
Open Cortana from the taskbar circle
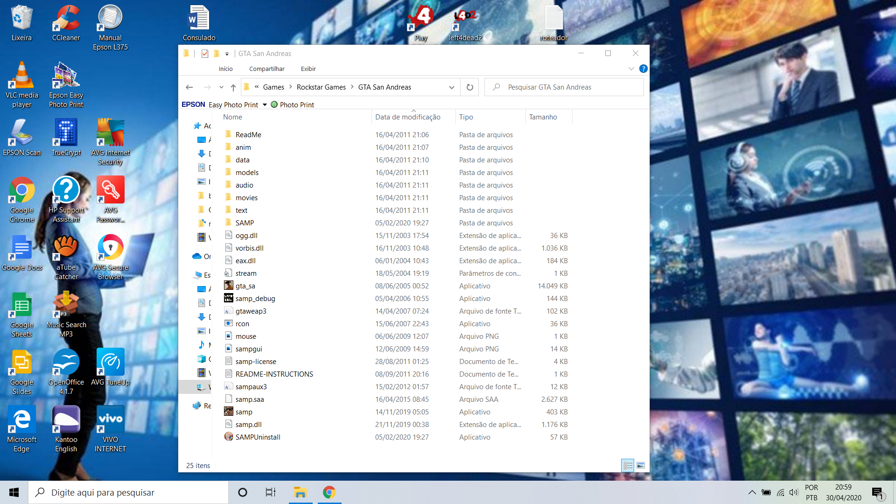point(242,492)
